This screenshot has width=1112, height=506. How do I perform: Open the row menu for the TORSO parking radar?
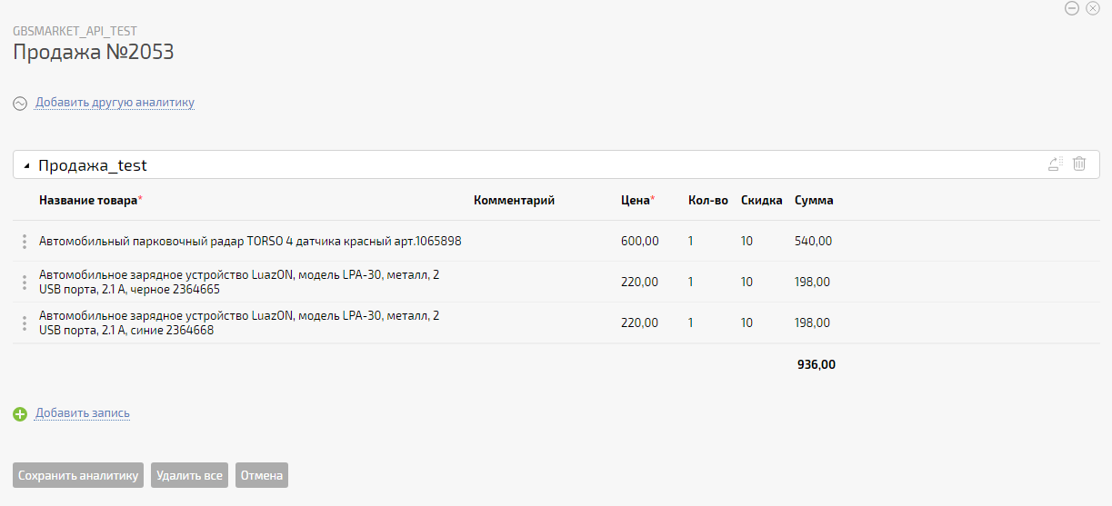pos(24,242)
